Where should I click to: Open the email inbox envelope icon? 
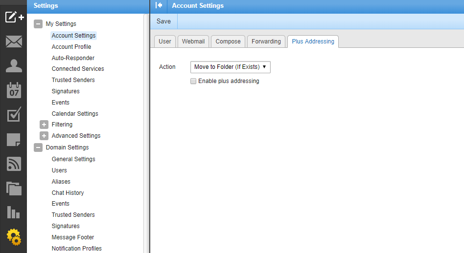(x=14, y=42)
